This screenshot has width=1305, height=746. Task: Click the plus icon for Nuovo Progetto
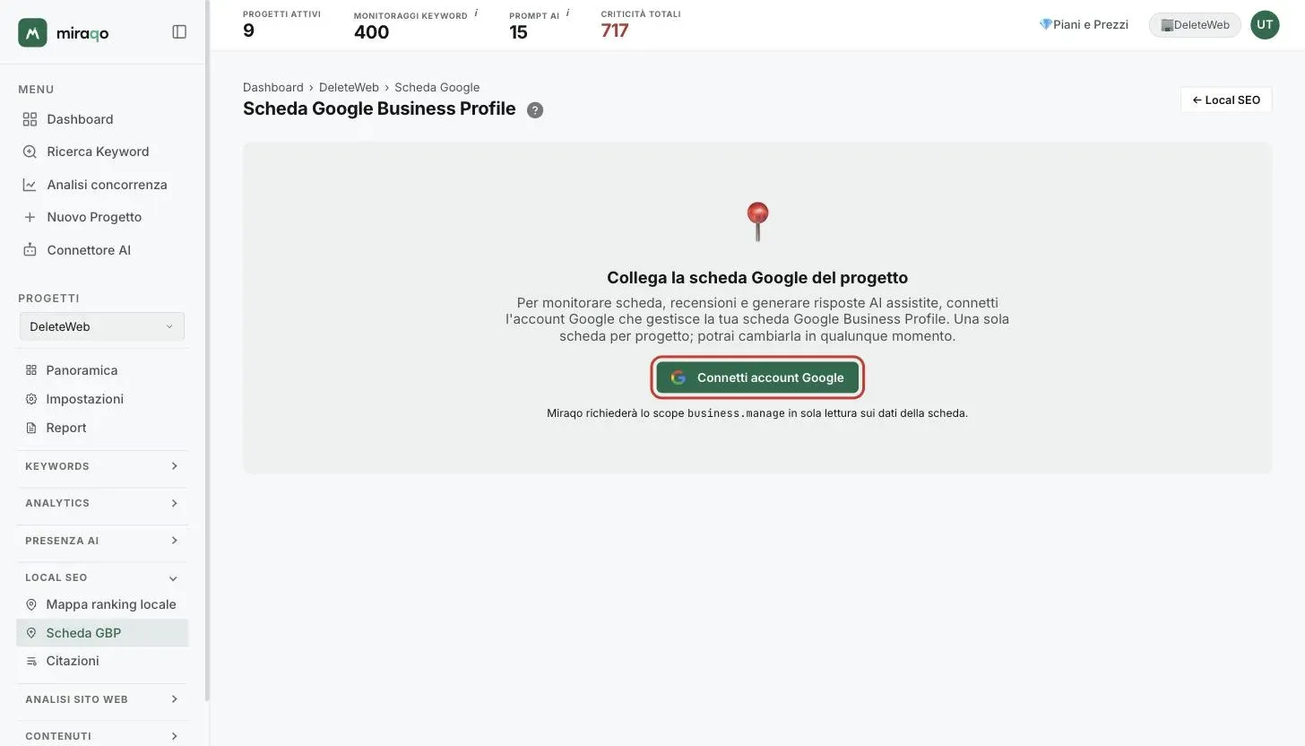[30, 217]
